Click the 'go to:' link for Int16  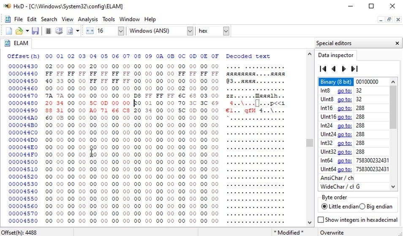[344, 108]
